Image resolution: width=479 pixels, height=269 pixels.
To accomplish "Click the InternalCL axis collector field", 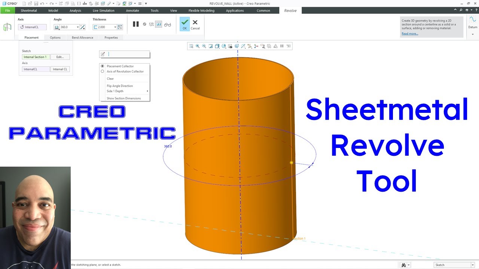I will pos(33,27).
